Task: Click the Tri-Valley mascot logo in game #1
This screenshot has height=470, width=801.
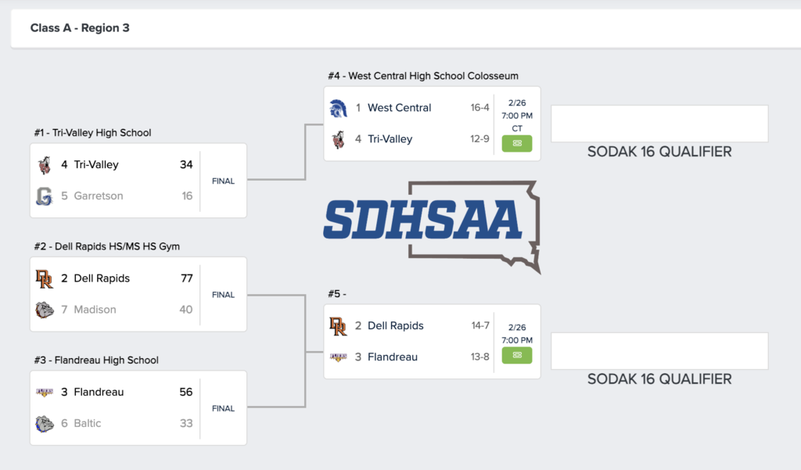Action: point(45,164)
